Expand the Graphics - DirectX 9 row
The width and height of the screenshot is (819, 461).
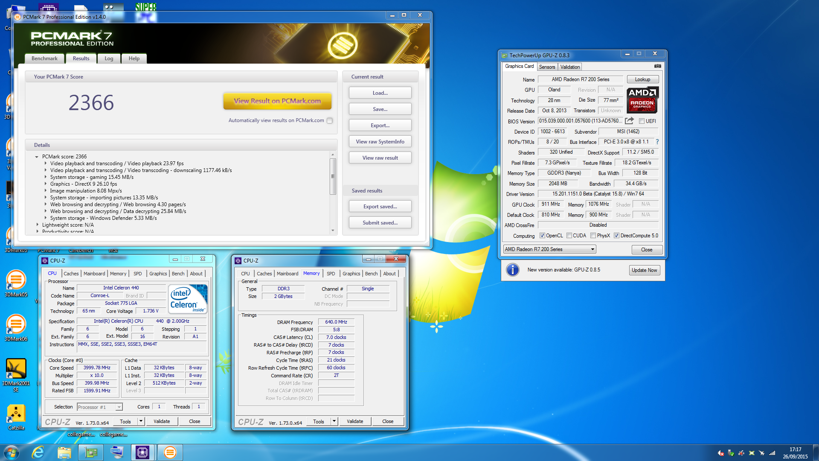pos(46,184)
